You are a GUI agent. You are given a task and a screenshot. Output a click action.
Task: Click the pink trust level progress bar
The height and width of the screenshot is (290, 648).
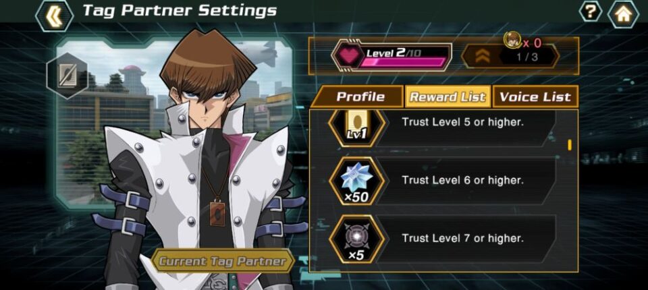point(403,62)
